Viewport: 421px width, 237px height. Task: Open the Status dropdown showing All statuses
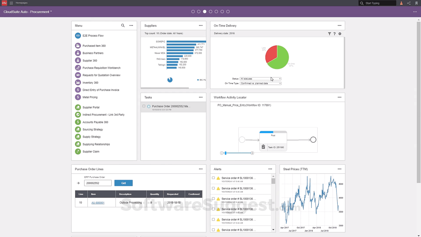tap(279, 79)
